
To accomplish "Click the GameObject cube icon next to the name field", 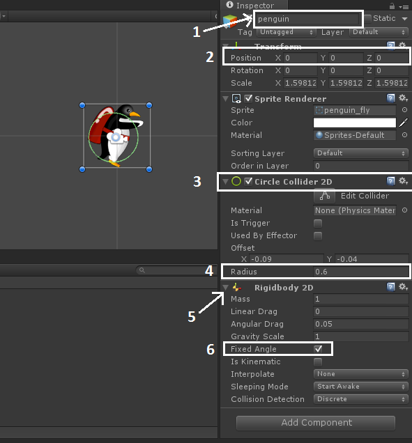I will [x=230, y=21].
